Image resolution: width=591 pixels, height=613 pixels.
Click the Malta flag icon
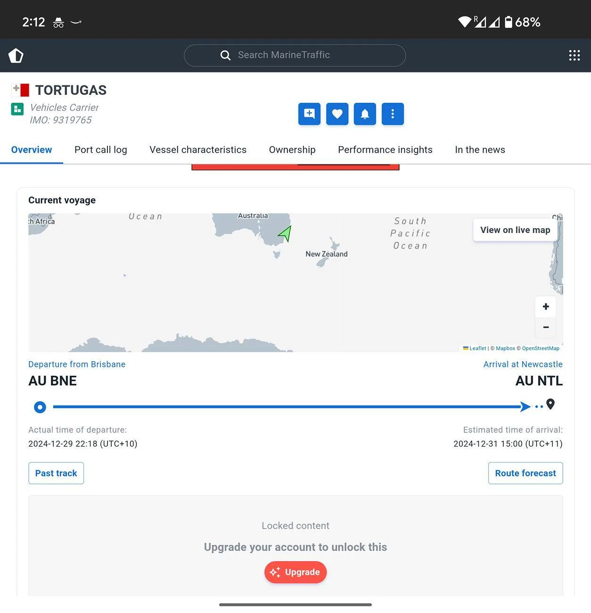click(20, 90)
